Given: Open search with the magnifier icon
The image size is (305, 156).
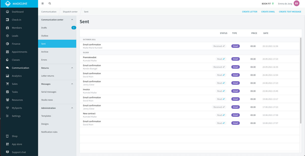Looking at the screenshot, I should (x=50, y=4).
